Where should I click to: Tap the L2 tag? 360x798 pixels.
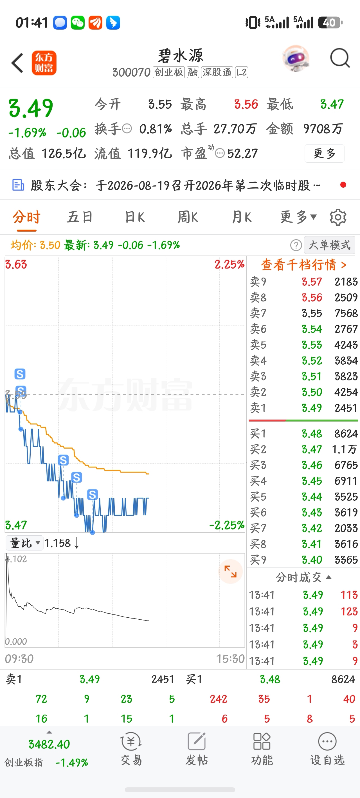[241, 72]
